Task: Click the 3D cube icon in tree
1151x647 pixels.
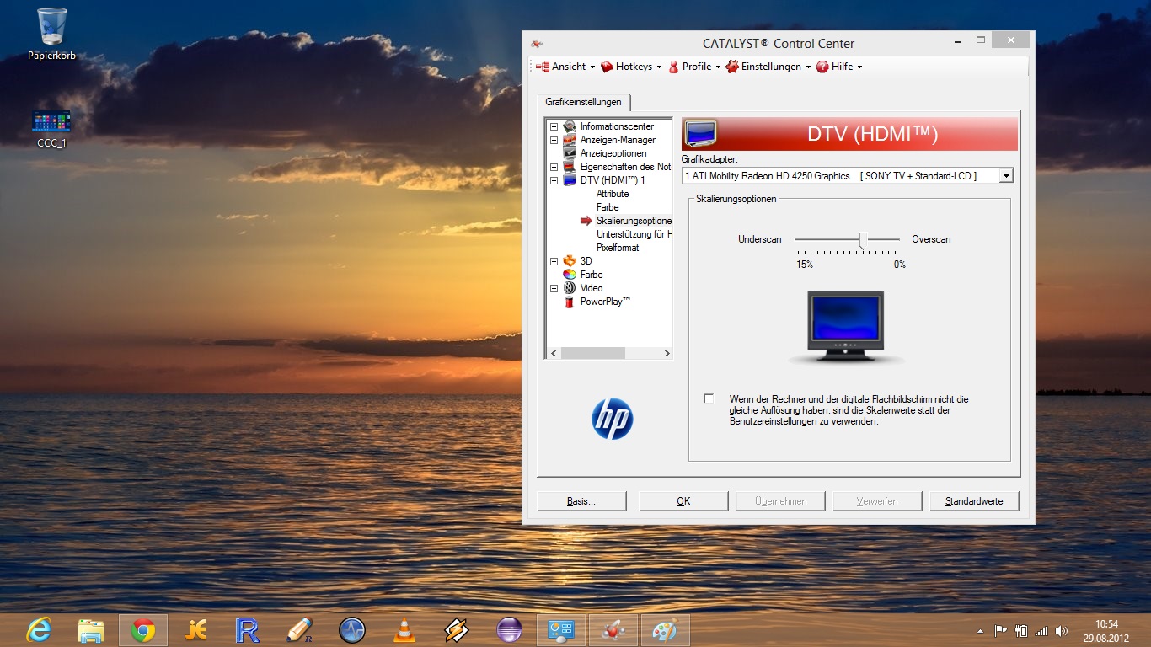Action: [x=570, y=261]
